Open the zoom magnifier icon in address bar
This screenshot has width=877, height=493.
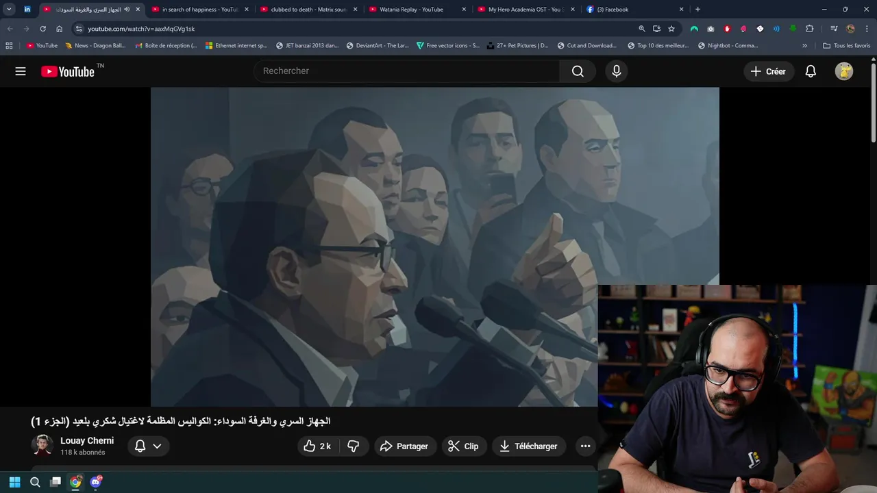642,29
